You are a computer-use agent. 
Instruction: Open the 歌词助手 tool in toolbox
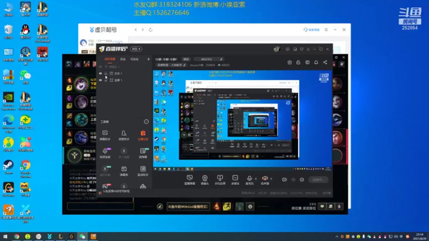(x=143, y=171)
